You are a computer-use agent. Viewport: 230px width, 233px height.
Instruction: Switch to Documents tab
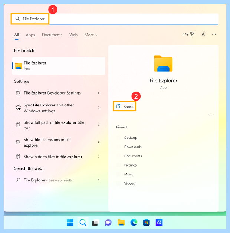coord(52,35)
